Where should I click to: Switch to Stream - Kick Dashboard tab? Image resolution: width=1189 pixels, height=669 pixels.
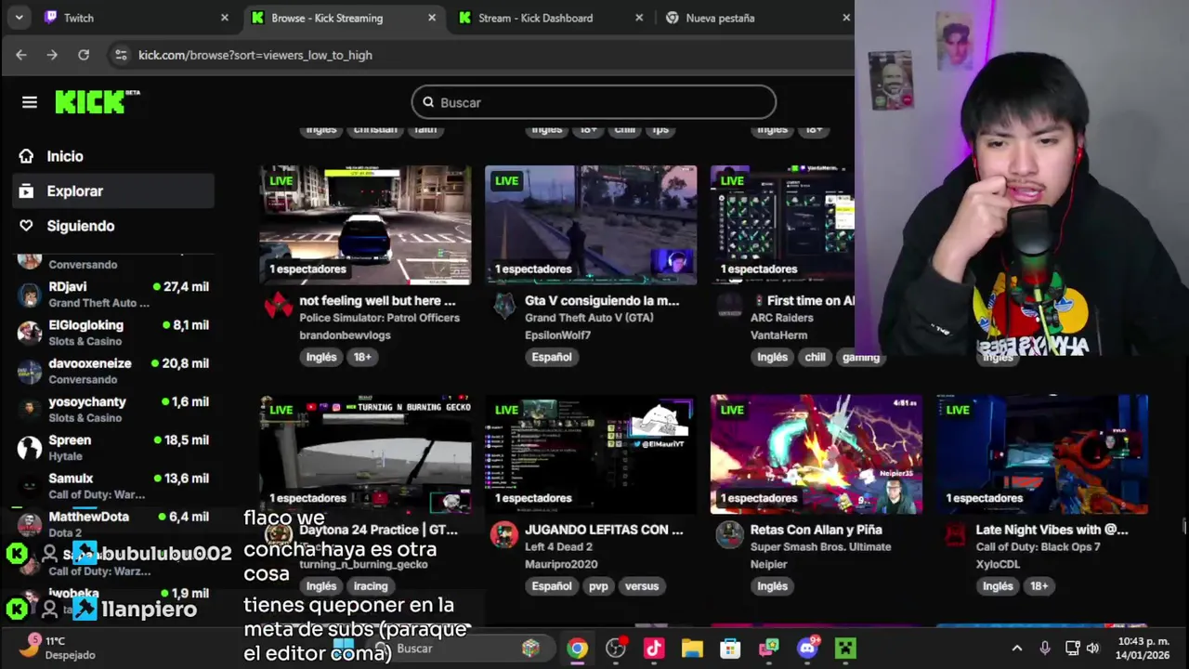point(551,18)
